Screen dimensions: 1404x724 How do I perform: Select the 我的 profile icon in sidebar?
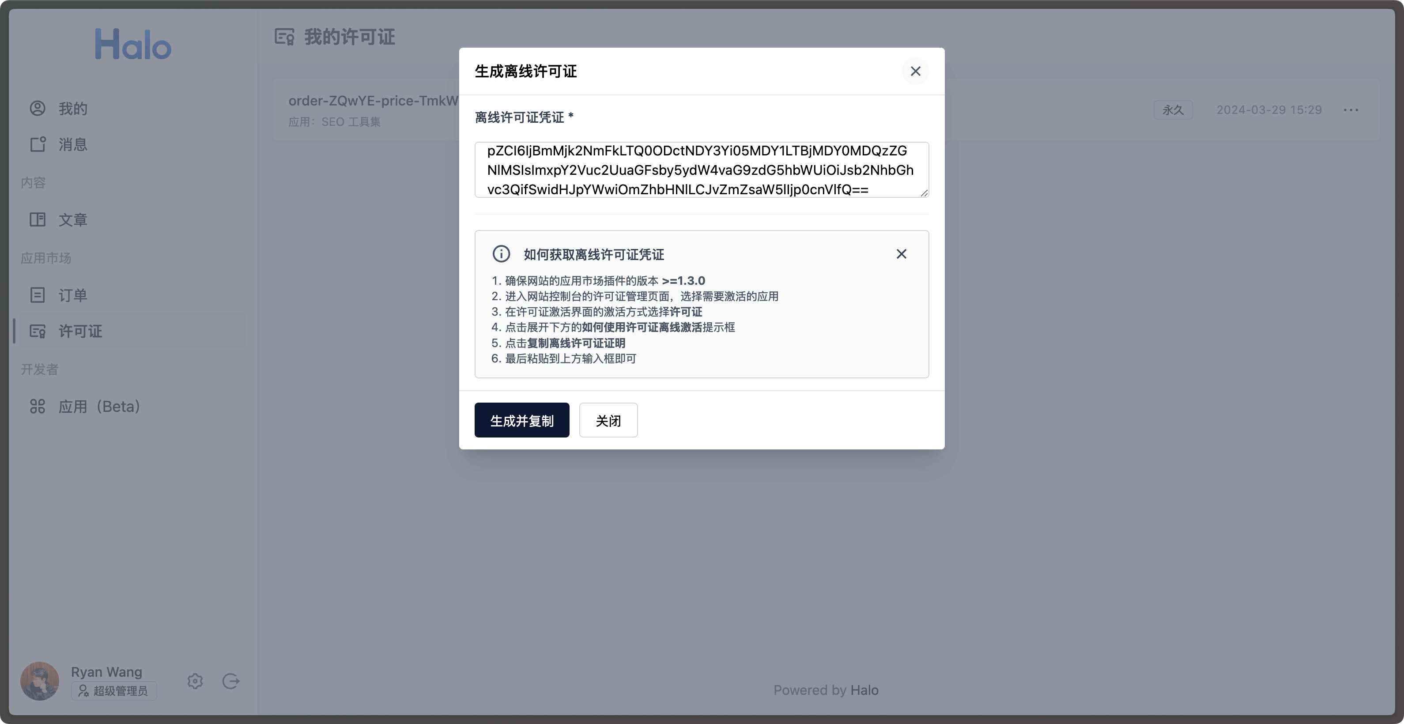click(x=37, y=108)
